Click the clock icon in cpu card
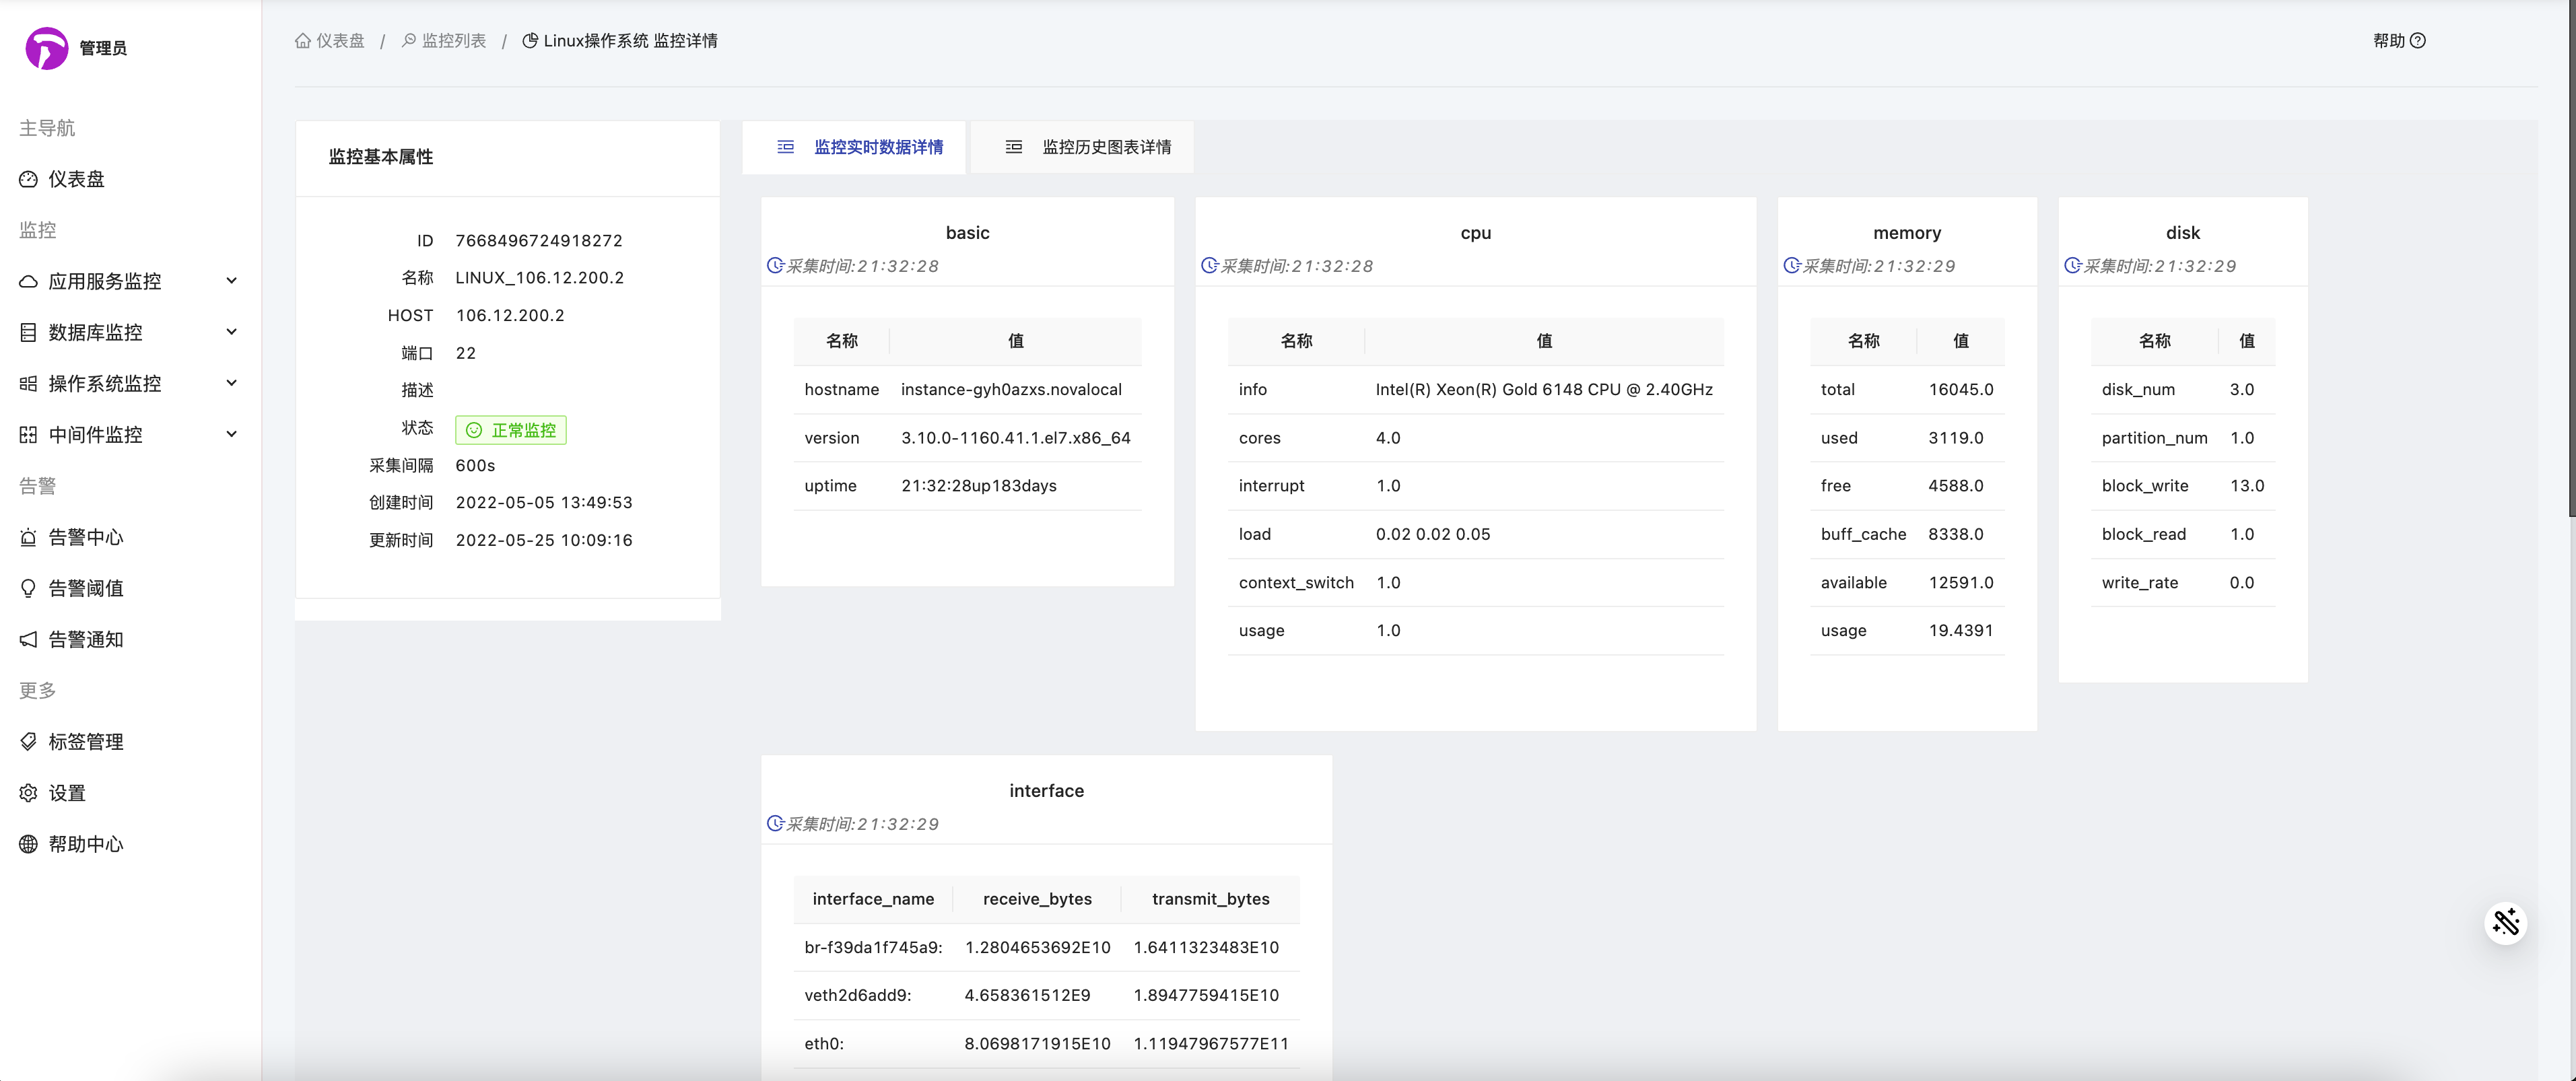This screenshot has height=1081, width=2576. tap(1209, 266)
